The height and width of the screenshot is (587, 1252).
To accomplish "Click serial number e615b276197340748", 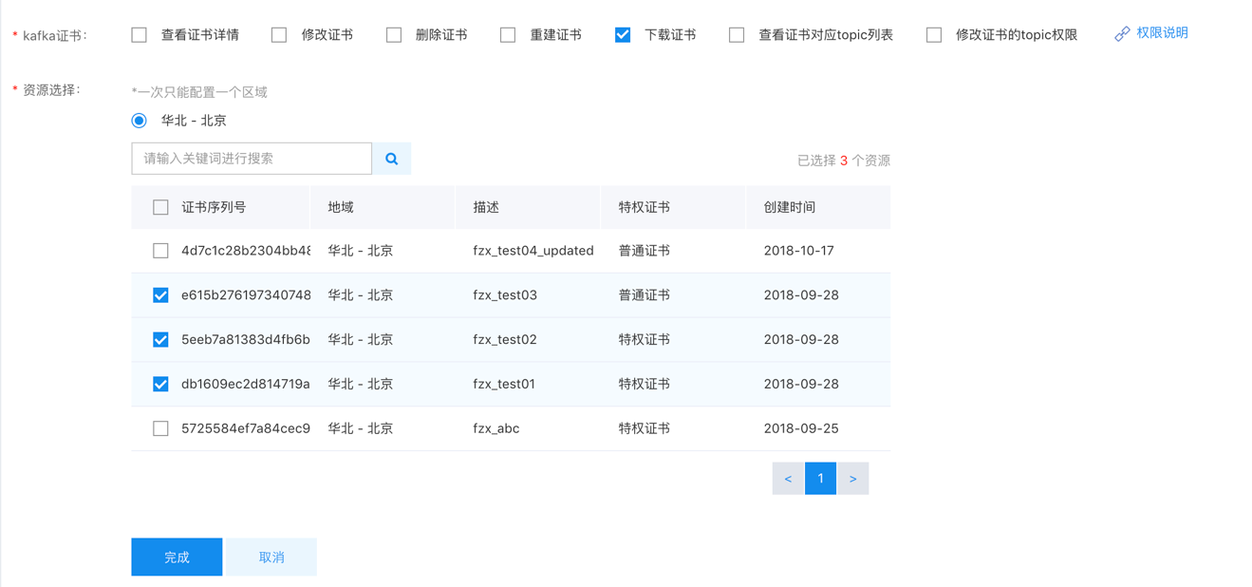I will tap(246, 295).
